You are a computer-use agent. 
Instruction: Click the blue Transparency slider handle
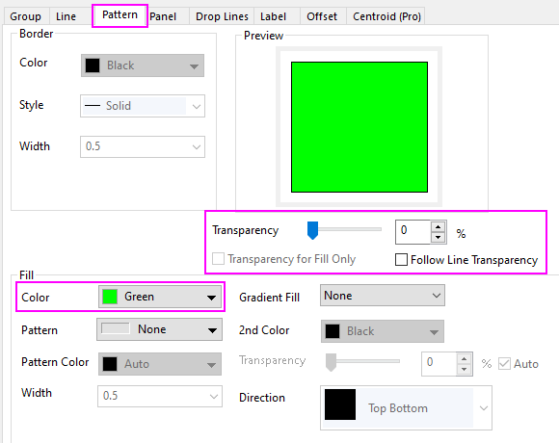pyautogui.click(x=312, y=230)
